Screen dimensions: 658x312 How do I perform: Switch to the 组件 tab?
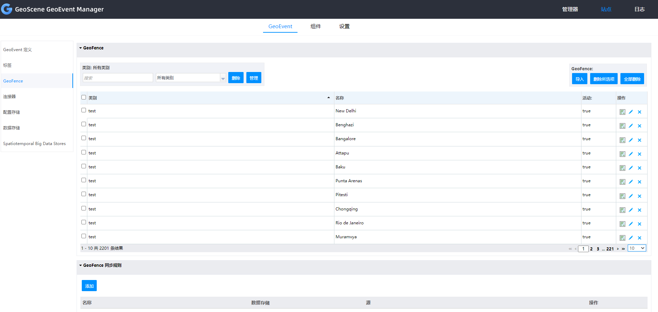[316, 26]
